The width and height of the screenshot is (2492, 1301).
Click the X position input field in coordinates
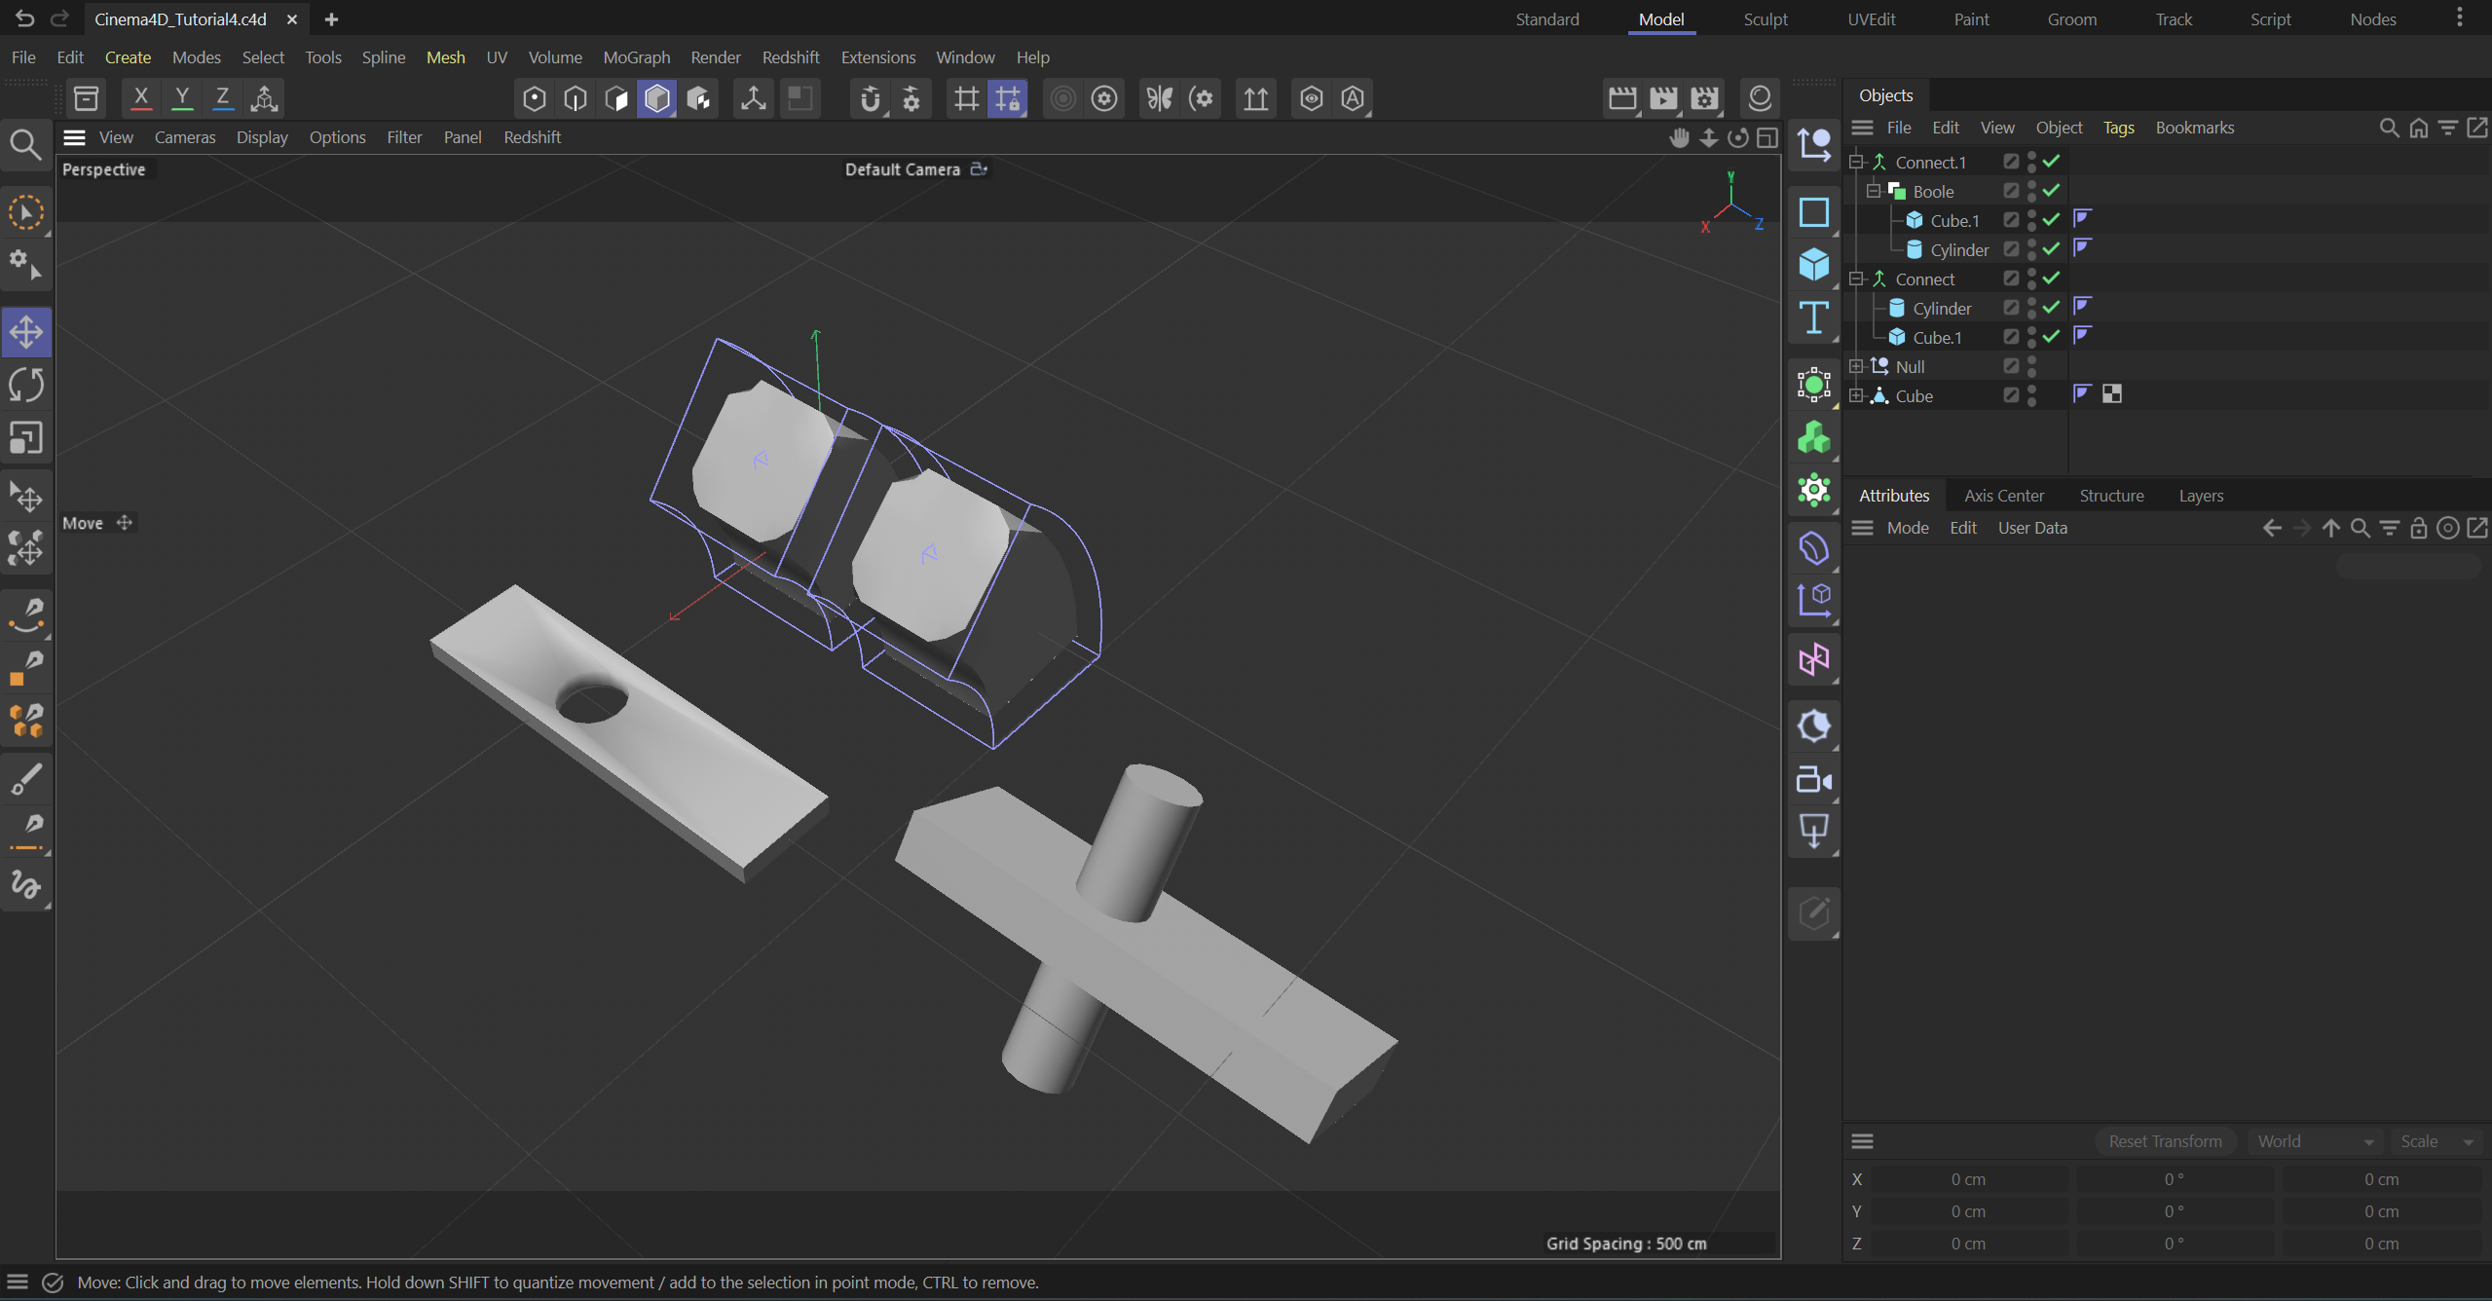[1967, 1178]
